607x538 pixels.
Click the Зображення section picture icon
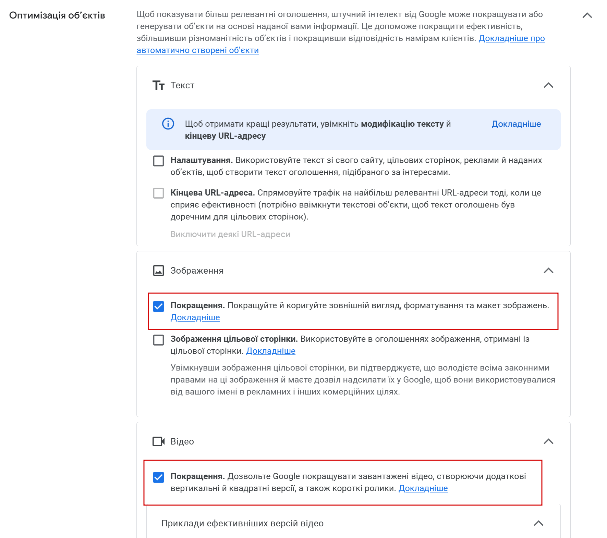[158, 271]
